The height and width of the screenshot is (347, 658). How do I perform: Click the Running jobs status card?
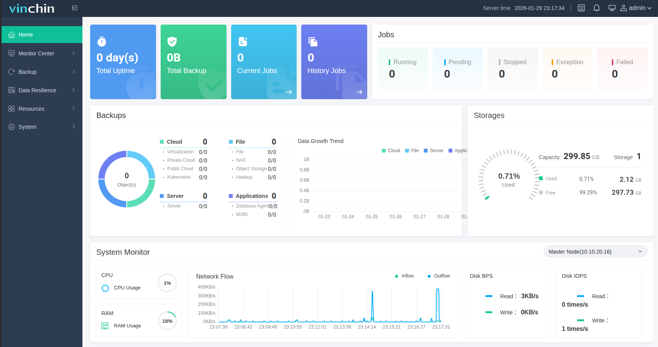click(403, 69)
